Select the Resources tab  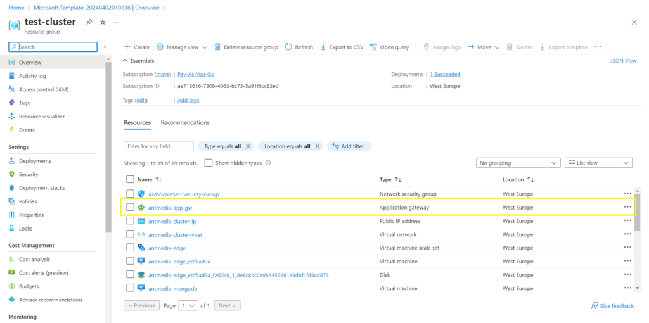pos(137,122)
